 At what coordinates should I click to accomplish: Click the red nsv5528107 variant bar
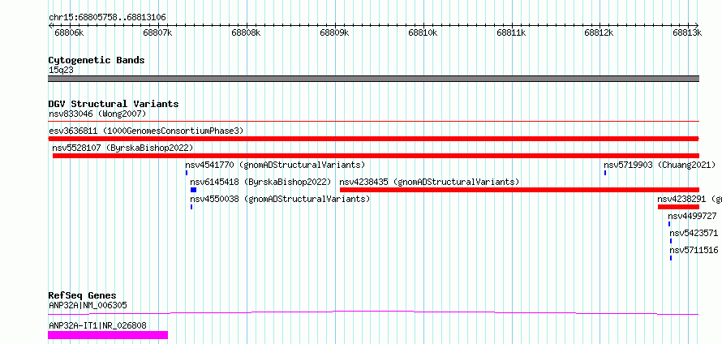pyautogui.click(x=376, y=156)
